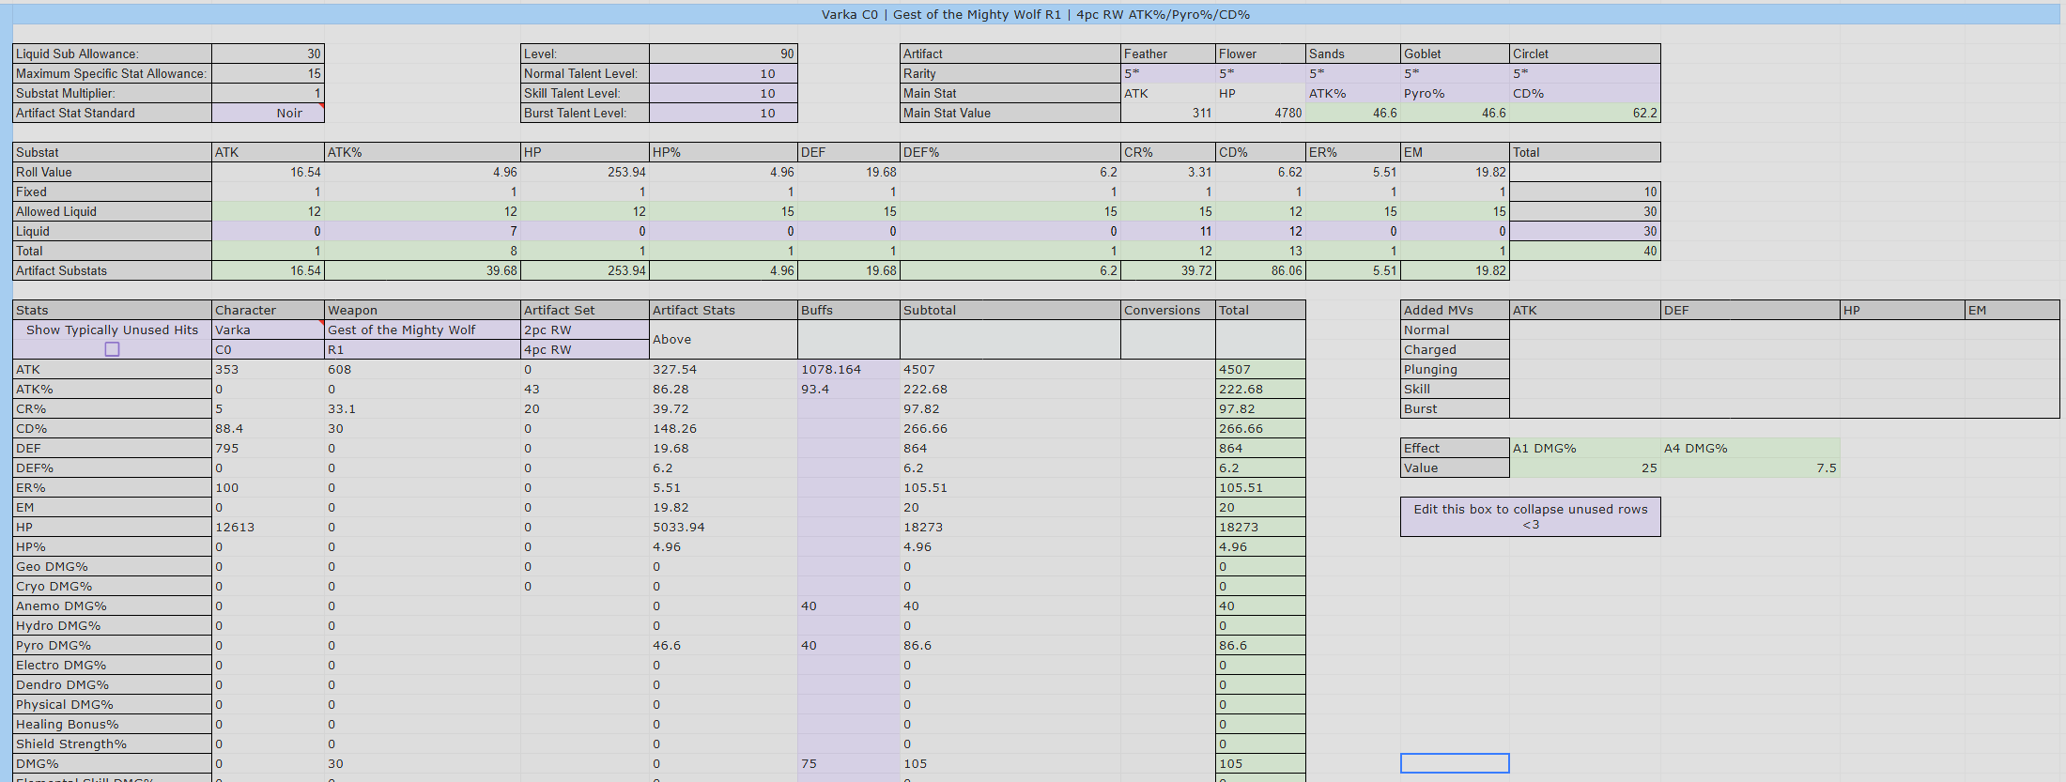The width and height of the screenshot is (2066, 782).
Task: Select the Healing Bonus% row label
Action: coord(112,724)
